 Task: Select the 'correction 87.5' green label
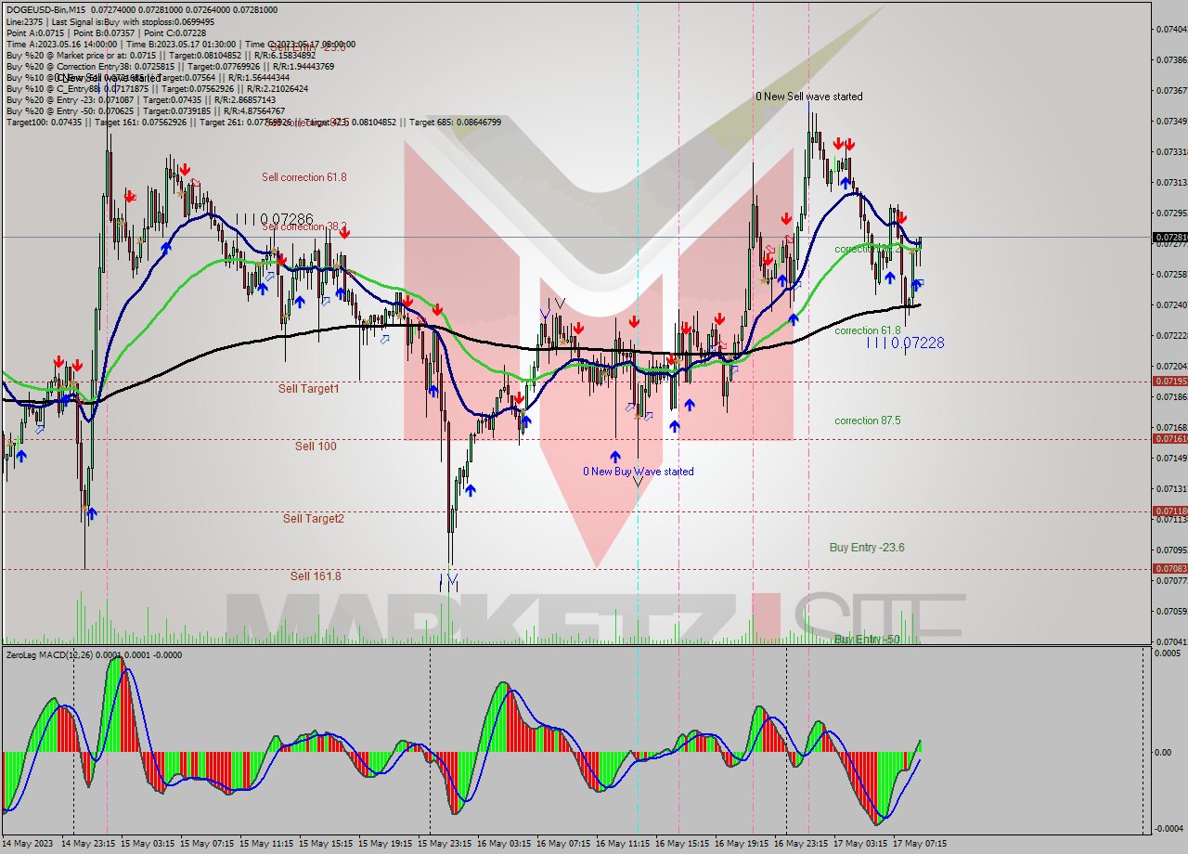867,421
